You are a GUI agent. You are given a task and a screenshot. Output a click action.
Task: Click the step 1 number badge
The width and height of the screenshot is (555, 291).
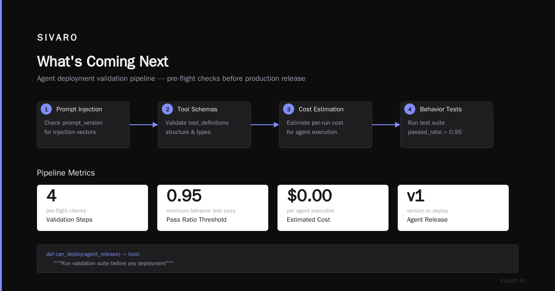(x=46, y=109)
